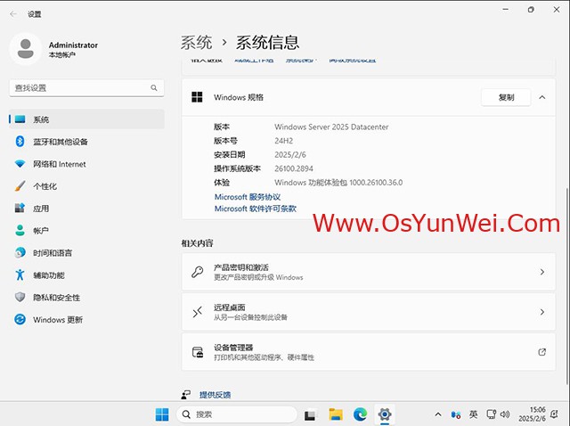The image size is (570, 426).
Task: Expand the 产品密钥和激活 row chevron
Action: pos(542,272)
